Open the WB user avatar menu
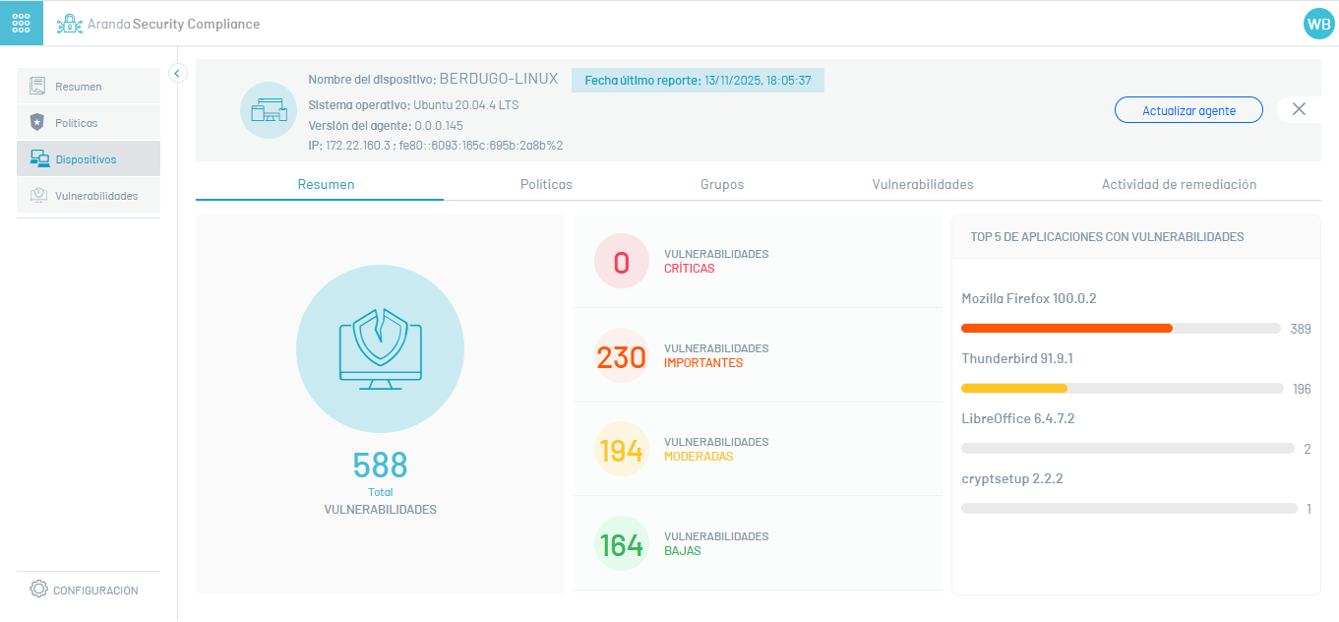The height and width of the screenshot is (622, 1339). pos(1317,24)
